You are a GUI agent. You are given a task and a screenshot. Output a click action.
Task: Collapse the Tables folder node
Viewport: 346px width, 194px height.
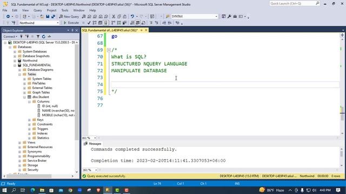(x=19, y=74)
